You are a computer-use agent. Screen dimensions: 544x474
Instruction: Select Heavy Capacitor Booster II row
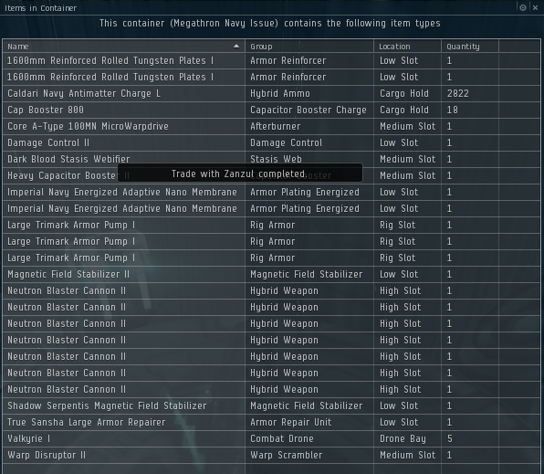click(271, 175)
